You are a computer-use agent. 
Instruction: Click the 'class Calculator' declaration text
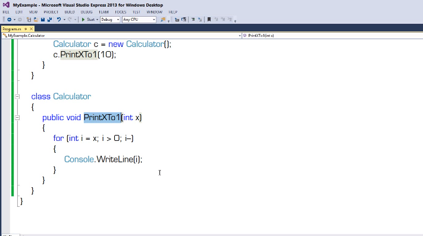point(61,96)
